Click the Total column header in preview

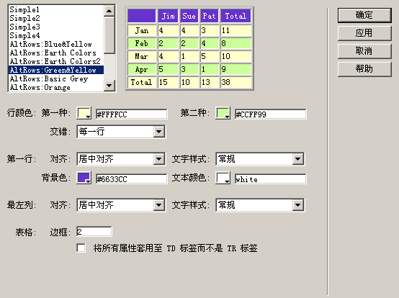[236, 16]
